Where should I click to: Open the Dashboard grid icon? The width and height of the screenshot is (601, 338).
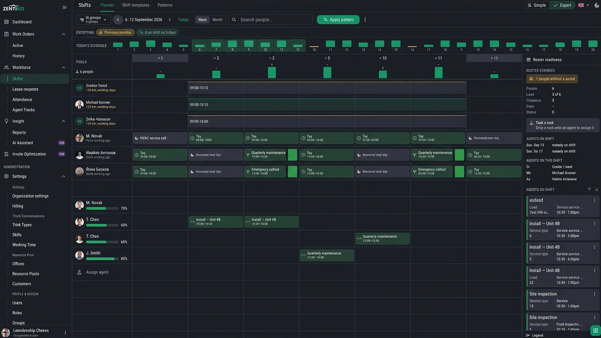6,22
